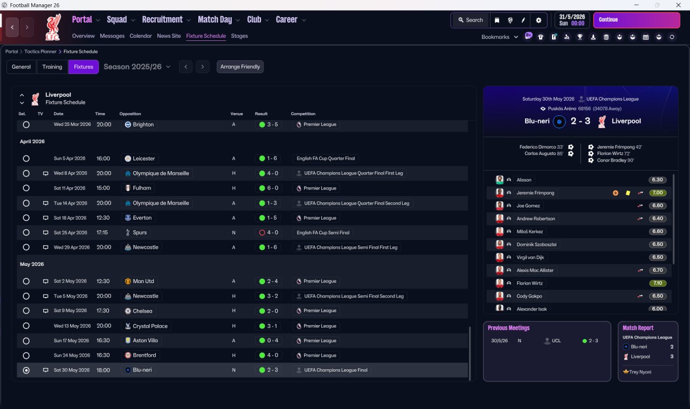Select the radio button for Brighton fixture
Image resolution: width=690 pixels, height=409 pixels.
(x=26, y=124)
